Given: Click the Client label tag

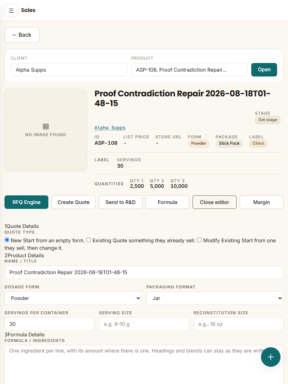Looking at the screenshot, I should [258, 144].
